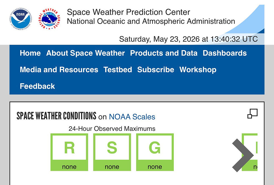This screenshot has width=274, height=185.
Task: Open the Media and Resources menu
Action: tap(59, 70)
